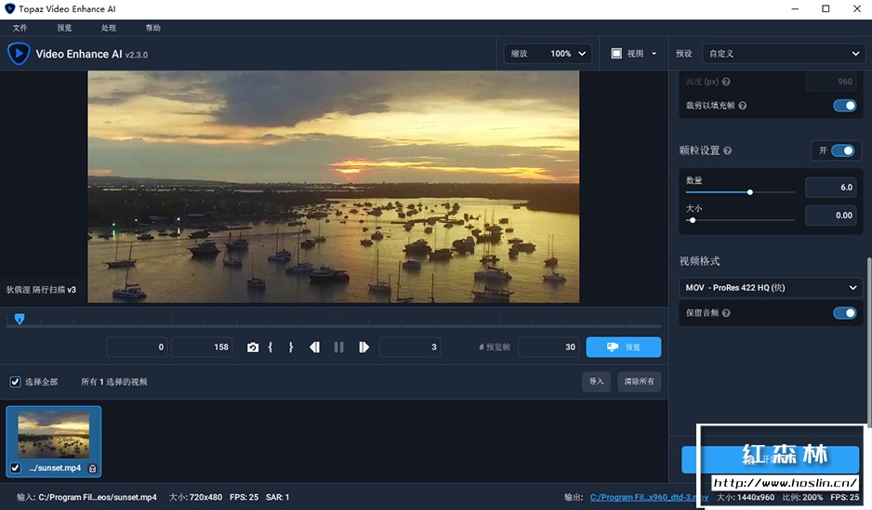This screenshot has width=872, height=510.
Task: Click help icon next to 颗粒设置
Action: pos(727,150)
